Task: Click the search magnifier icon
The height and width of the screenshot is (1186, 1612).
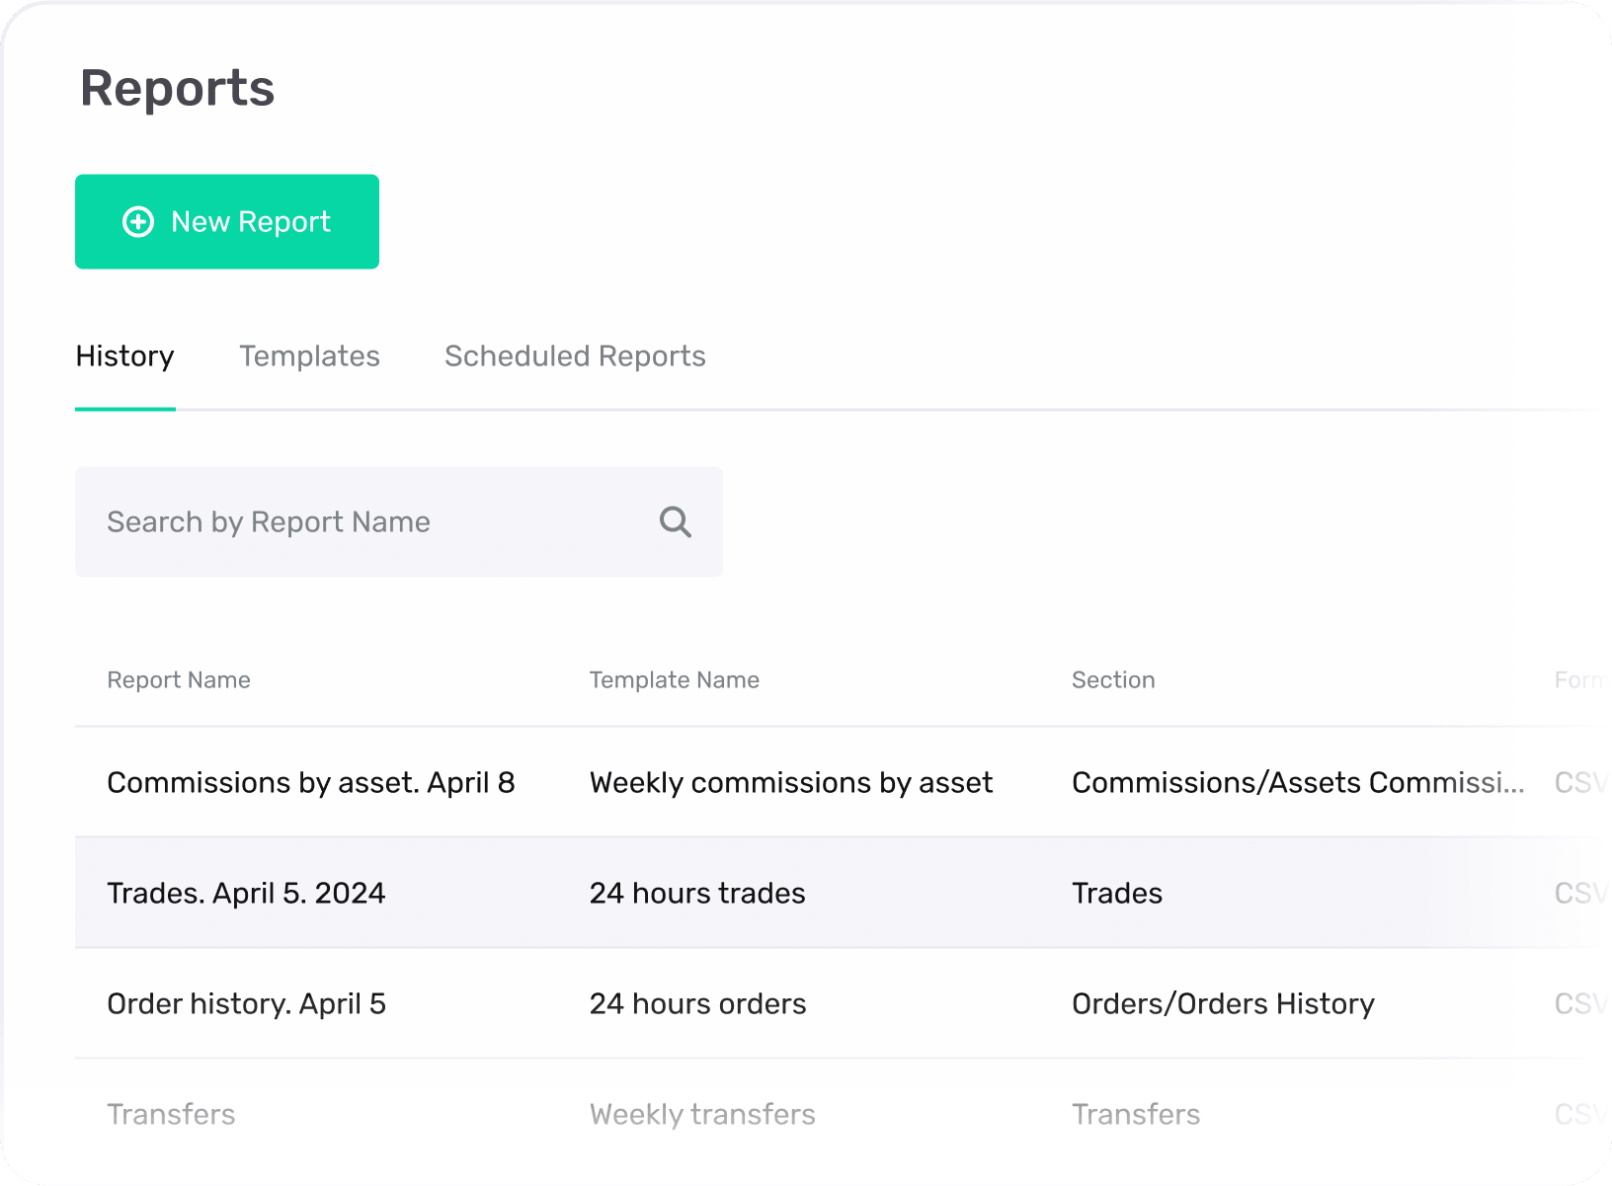Action: [x=675, y=521]
